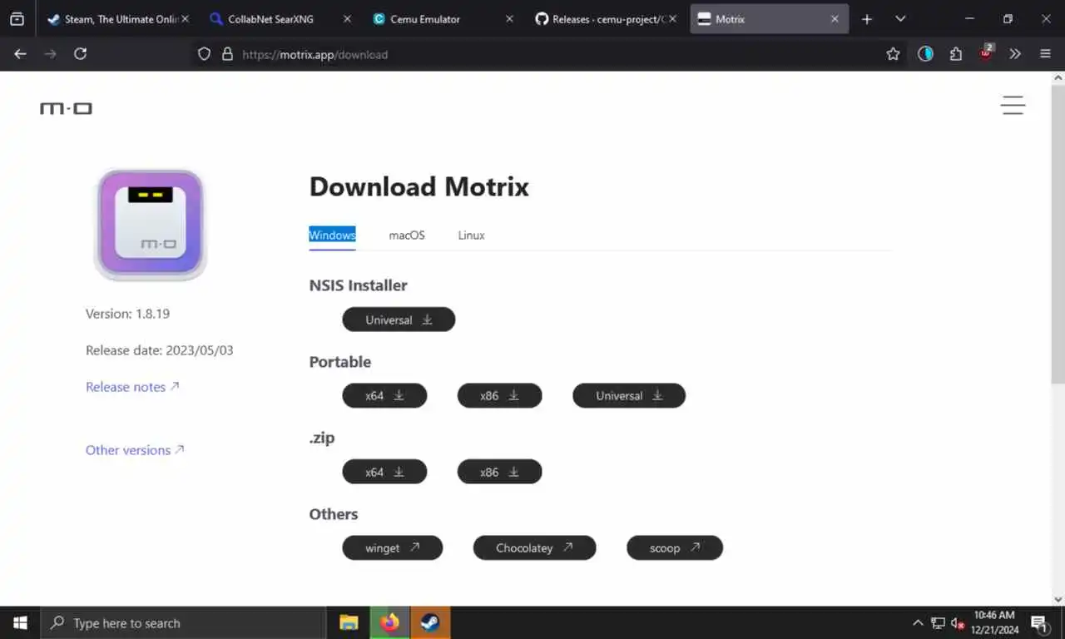Open the Chocolatey package link
Image resolution: width=1065 pixels, height=639 pixels.
tap(534, 547)
